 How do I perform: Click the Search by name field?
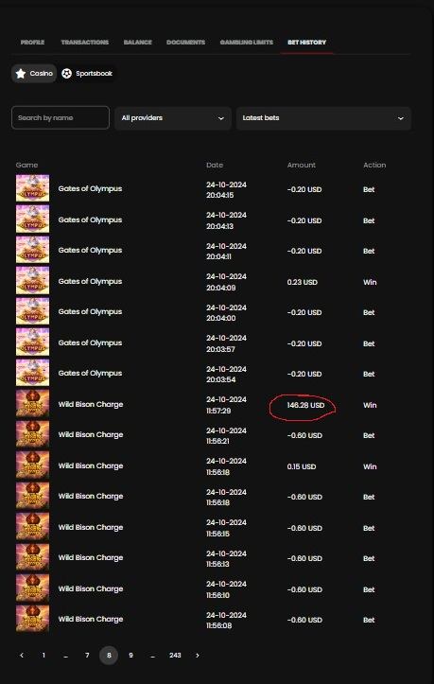coord(61,117)
